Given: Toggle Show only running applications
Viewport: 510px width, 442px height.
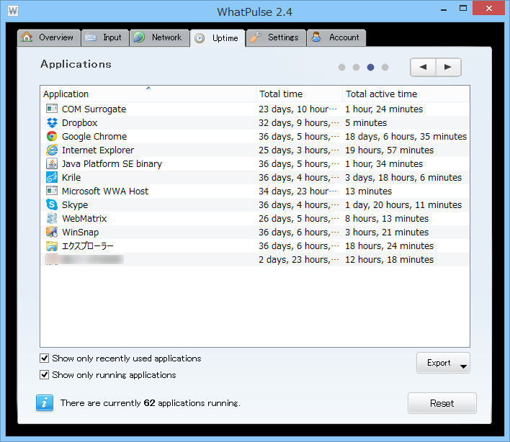Looking at the screenshot, I should (44, 375).
